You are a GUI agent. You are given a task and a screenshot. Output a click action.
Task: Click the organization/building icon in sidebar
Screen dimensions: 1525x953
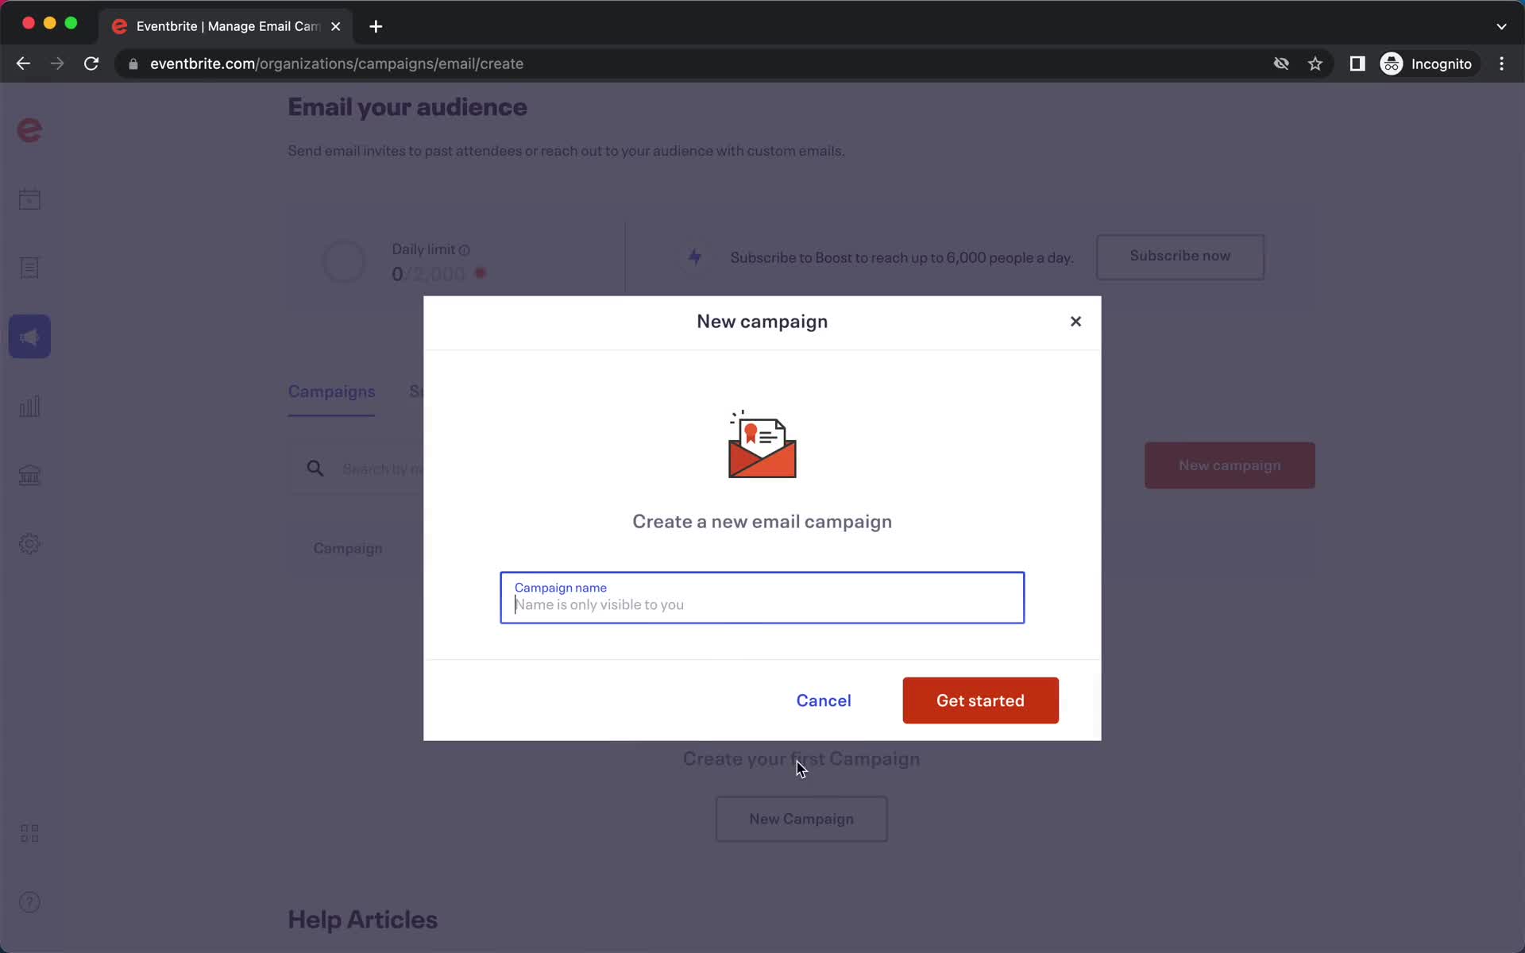[x=29, y=474]
